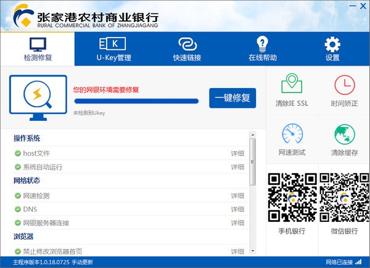The image size is (370, 268).
Task: Click green check icon beside DNS
Action: 18,209
